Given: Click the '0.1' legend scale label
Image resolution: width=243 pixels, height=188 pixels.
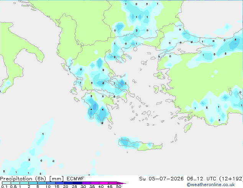Looking at the screenshot, I should pos(4,186).
